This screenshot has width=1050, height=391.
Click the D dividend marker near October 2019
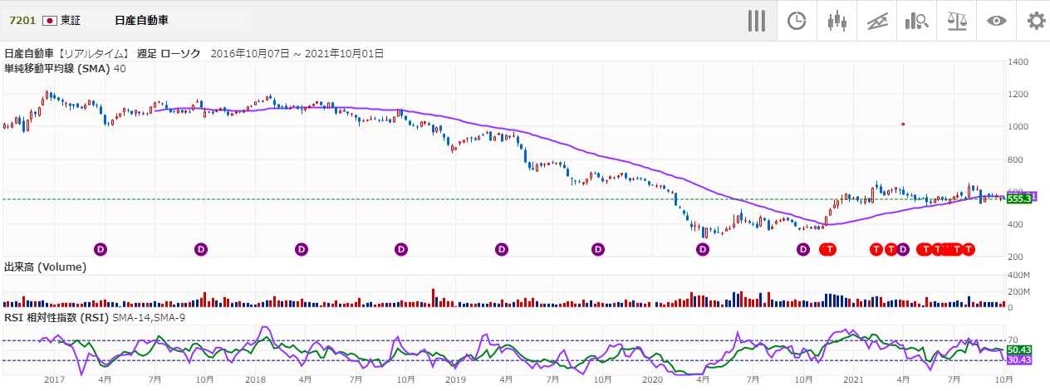point(598,248)
